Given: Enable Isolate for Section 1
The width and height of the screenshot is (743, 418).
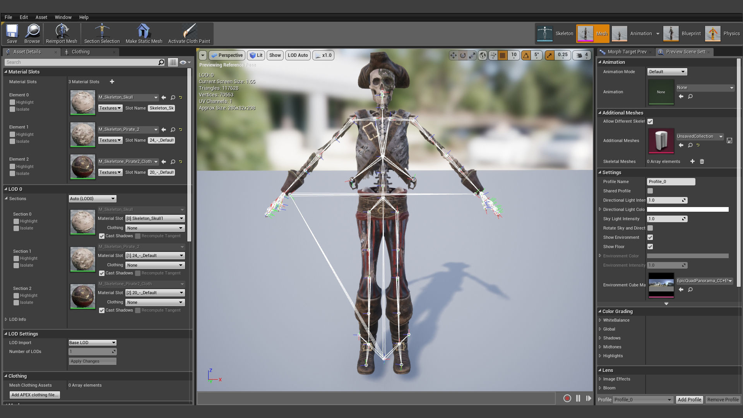Looking at the screenshot, I should click(16, 266).
